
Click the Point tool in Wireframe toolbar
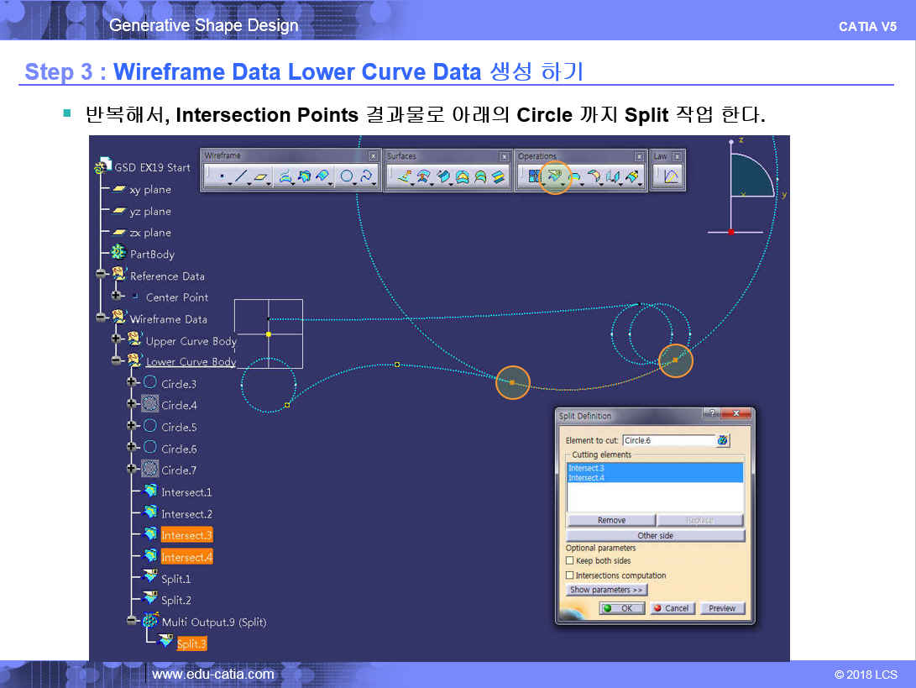point(221,177)
